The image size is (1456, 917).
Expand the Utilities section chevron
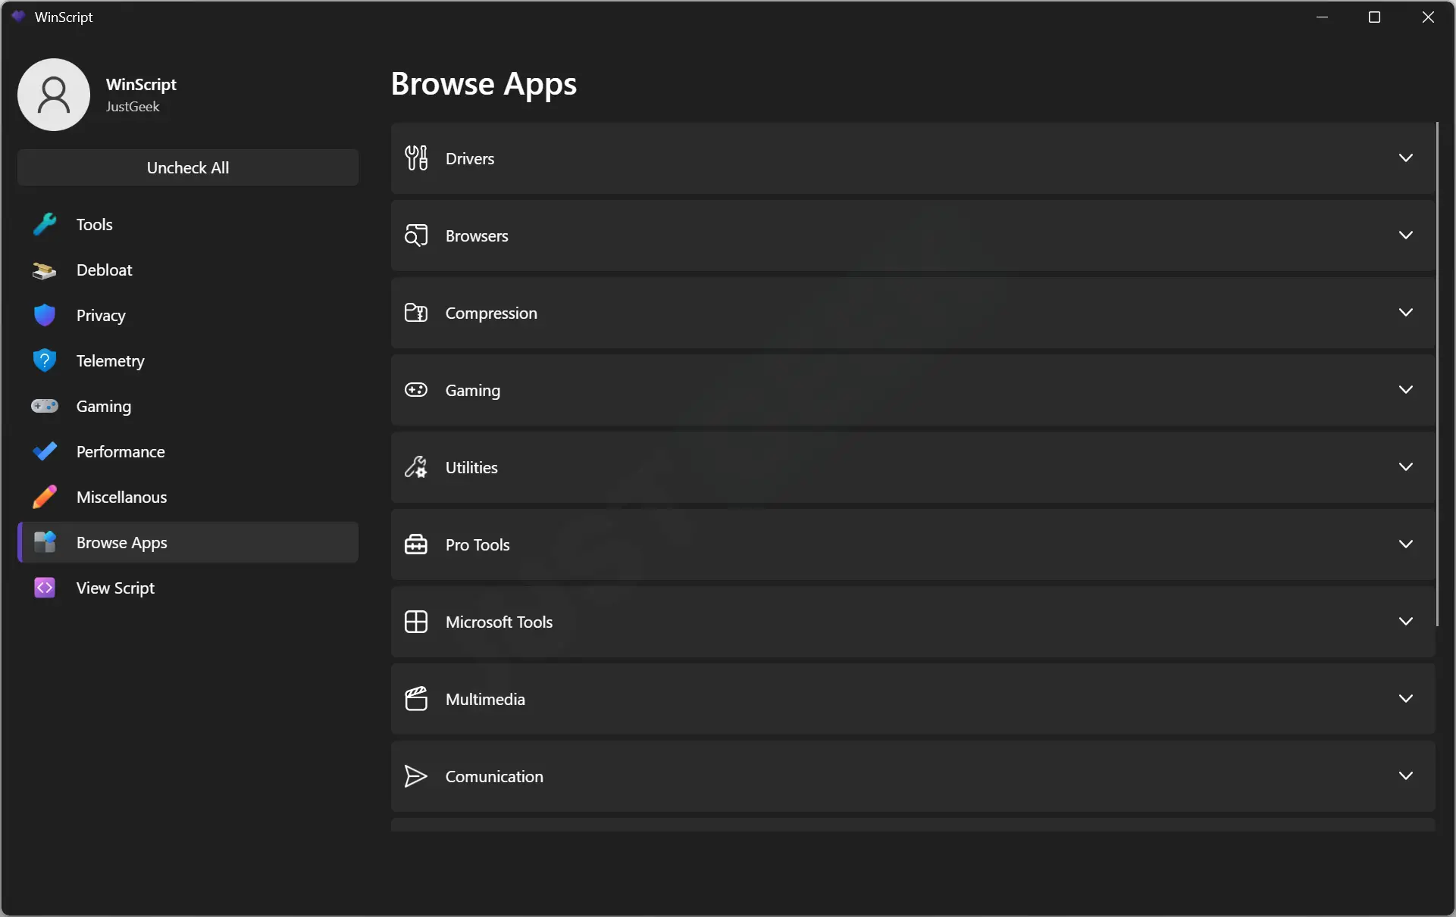pos(1406,466)
